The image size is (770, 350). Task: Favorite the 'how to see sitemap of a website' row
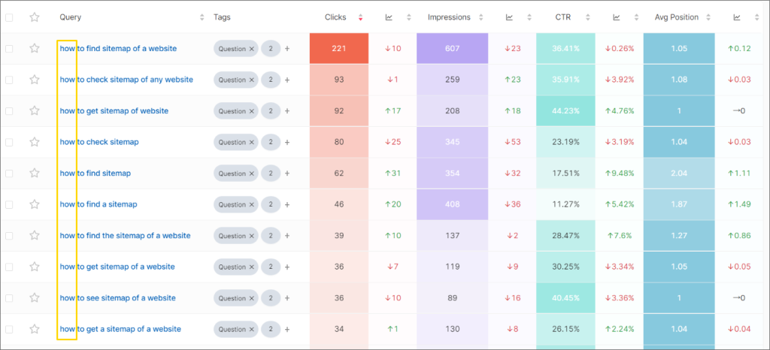point(34,298)
